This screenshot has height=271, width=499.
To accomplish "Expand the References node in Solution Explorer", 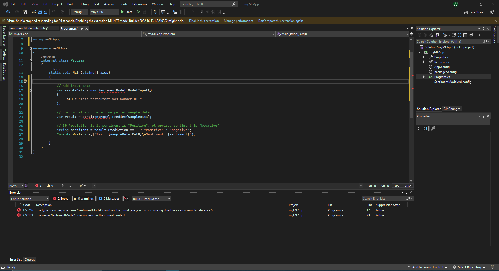I will (424, 62).
